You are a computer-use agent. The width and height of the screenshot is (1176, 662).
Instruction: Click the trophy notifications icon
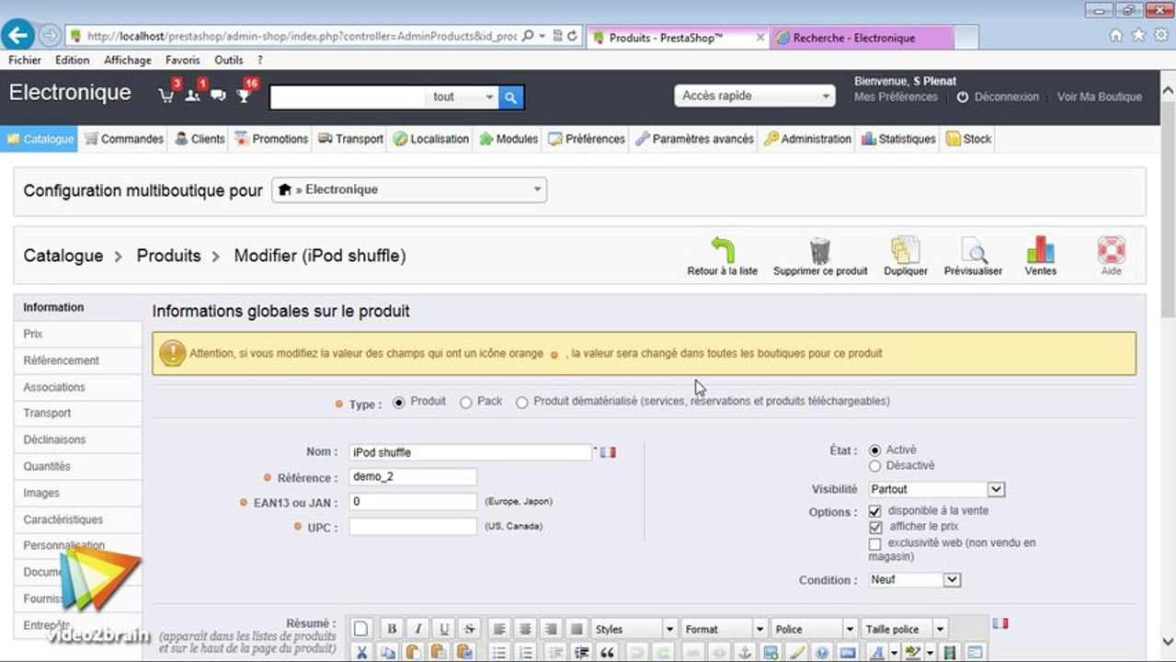tap(244, 96)
